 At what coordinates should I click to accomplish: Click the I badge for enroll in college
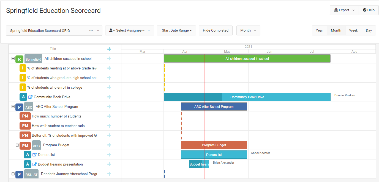coord(23,87)
